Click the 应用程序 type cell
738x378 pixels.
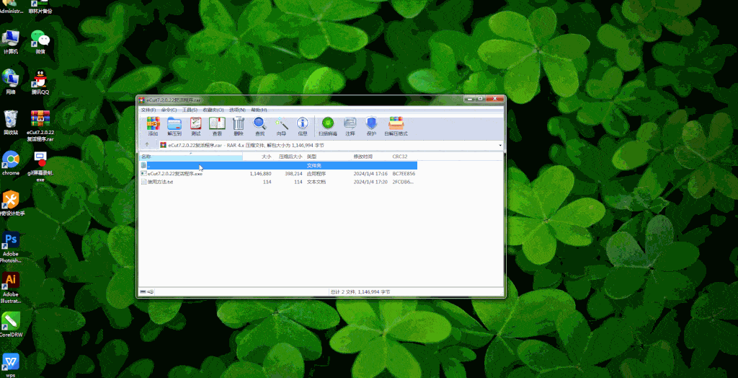[316, 173]
